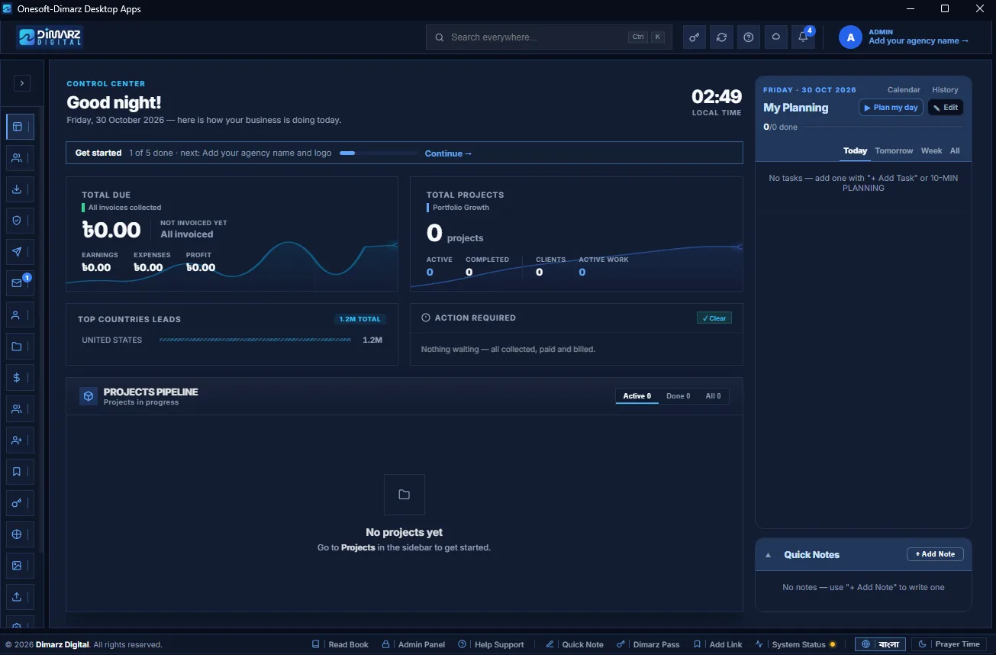Viewport: 996px width, 655px height.
Task: Click the add-user plus icon in sidebar
Action: pyautogui.click(x=20, y=440)
